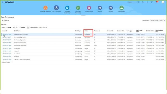
Task: Sort by Batch Type column header
Action: (x=78, y=31)
